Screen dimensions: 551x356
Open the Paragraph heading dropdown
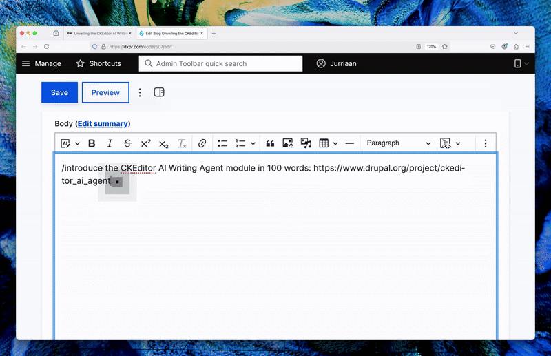click(398, 143)
